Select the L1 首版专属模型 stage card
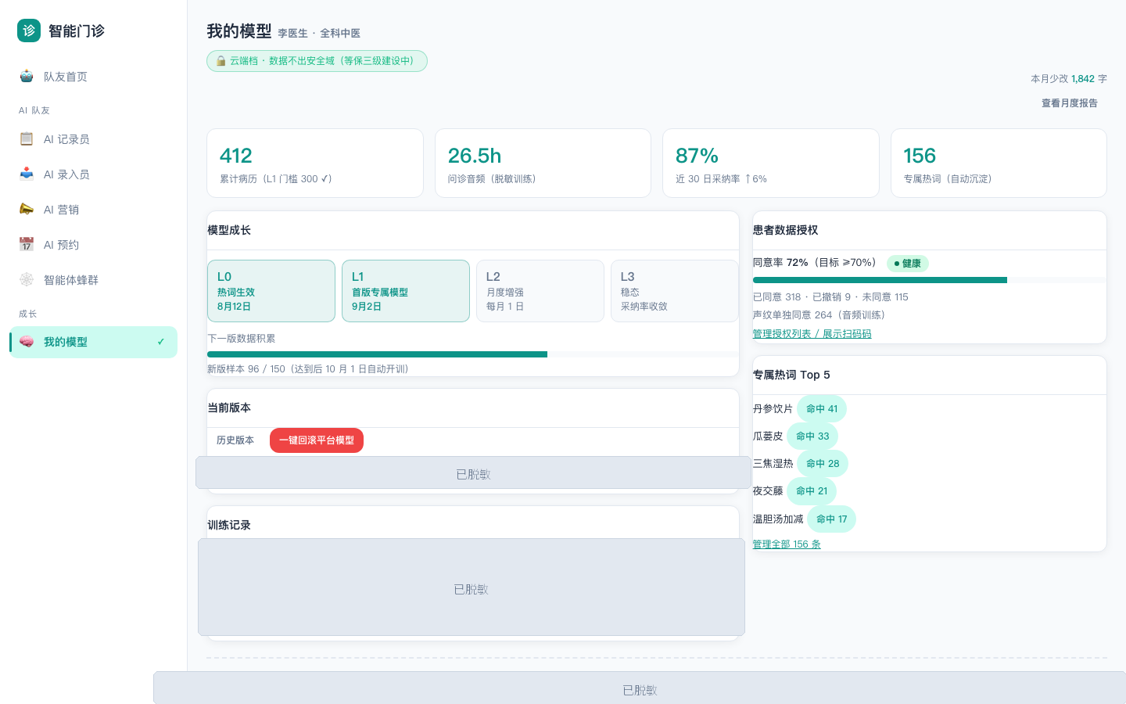 [x=406, y=291]
